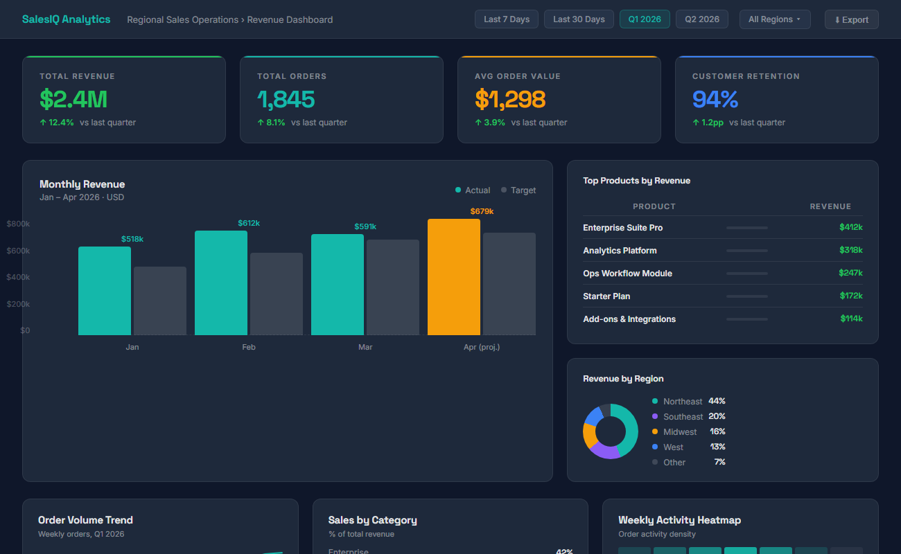This screenshot has width=901, height=554.
Task: Click the orange Apr (proj.) revenue bar
Action: coord(454,276)
